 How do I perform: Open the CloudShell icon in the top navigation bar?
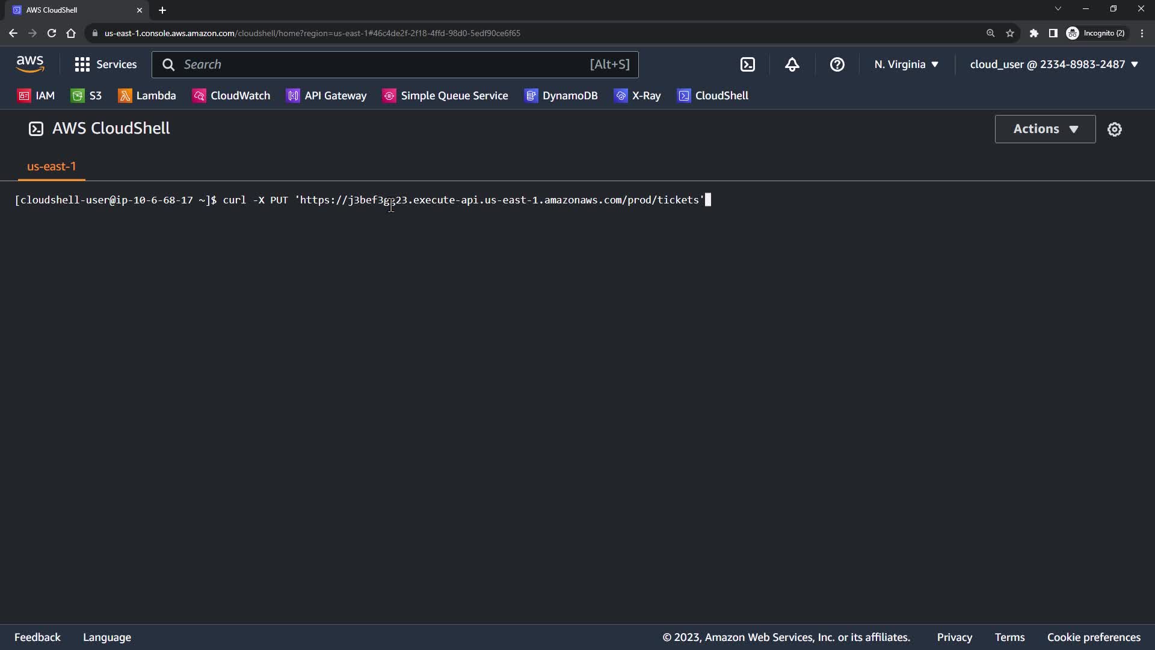point(747,64)
